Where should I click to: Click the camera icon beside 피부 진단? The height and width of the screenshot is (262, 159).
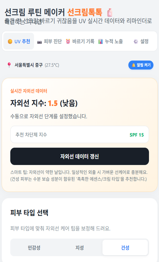pos(39,41)
